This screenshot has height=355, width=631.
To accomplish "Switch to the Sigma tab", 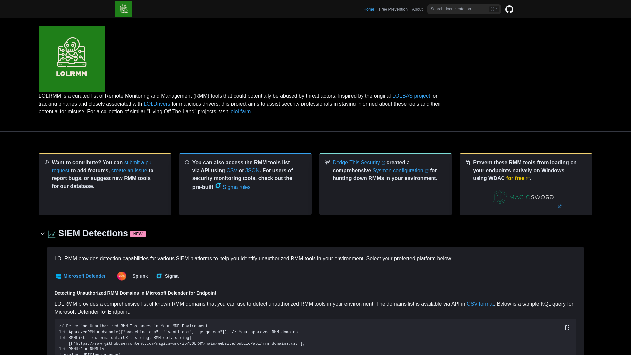I will click(168, 276).
